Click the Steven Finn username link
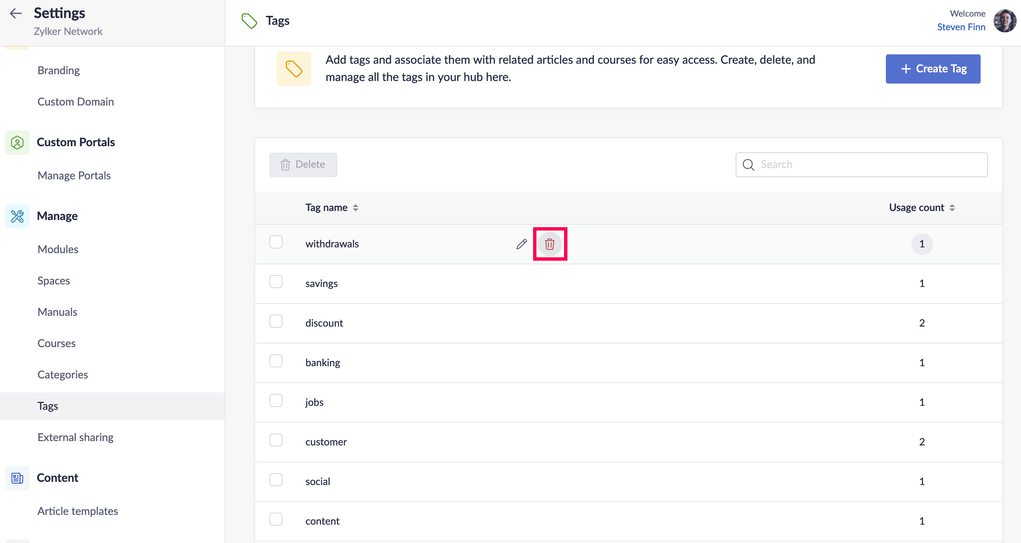 (961, 27)
